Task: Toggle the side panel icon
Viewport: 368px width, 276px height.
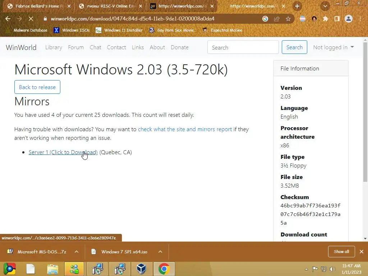Action: coord(337,19)
